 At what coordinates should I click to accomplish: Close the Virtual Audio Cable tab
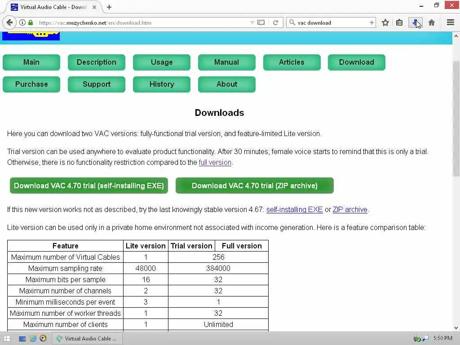[94, 7]
